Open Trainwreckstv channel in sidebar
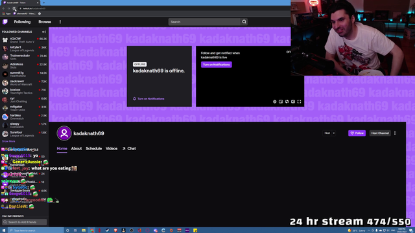Screen dimensions: 415x233 [25, 57]
